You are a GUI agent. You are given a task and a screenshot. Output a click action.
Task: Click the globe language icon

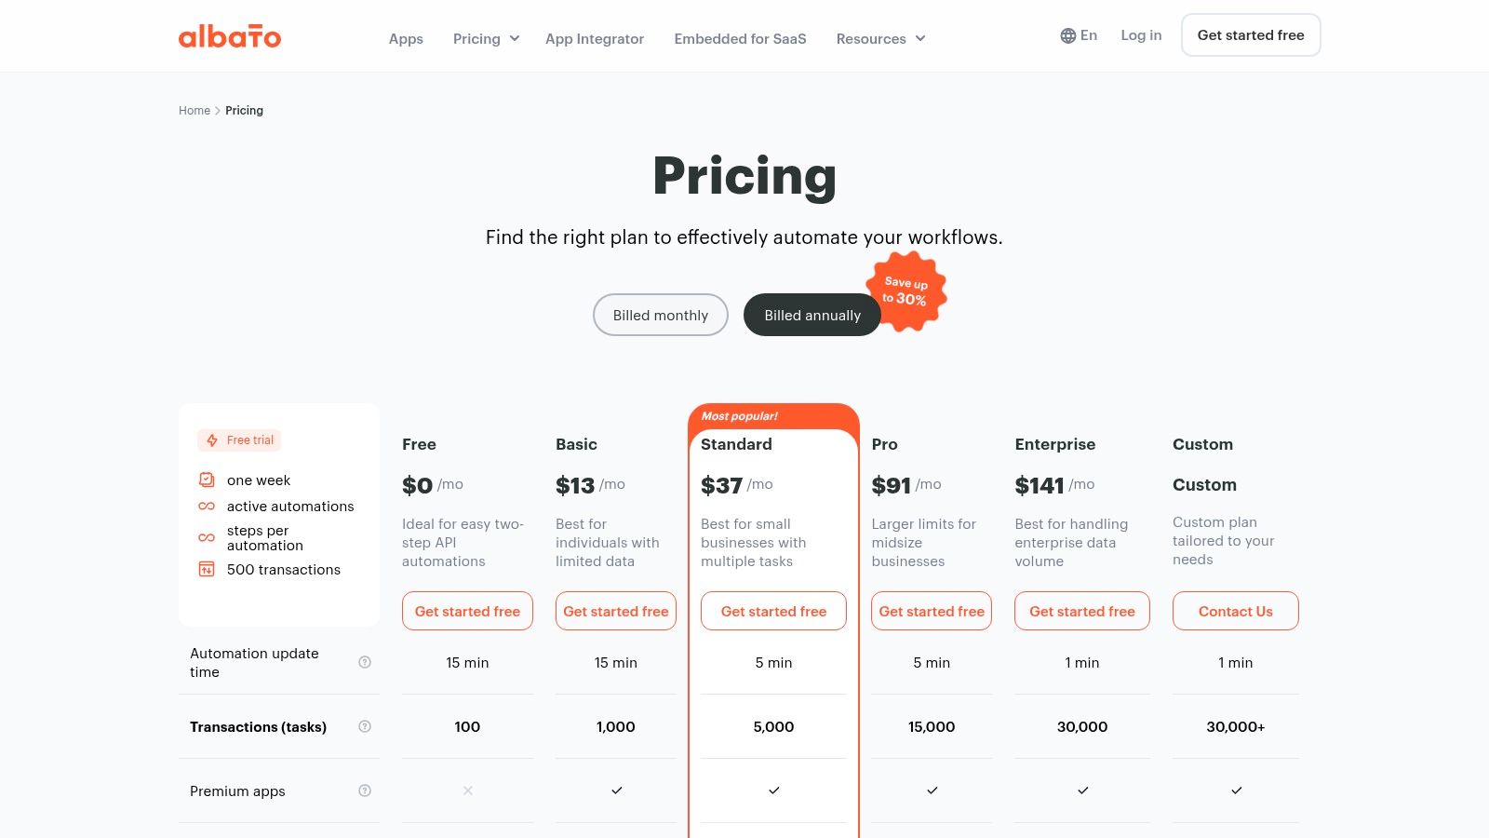click(1067, 36)
